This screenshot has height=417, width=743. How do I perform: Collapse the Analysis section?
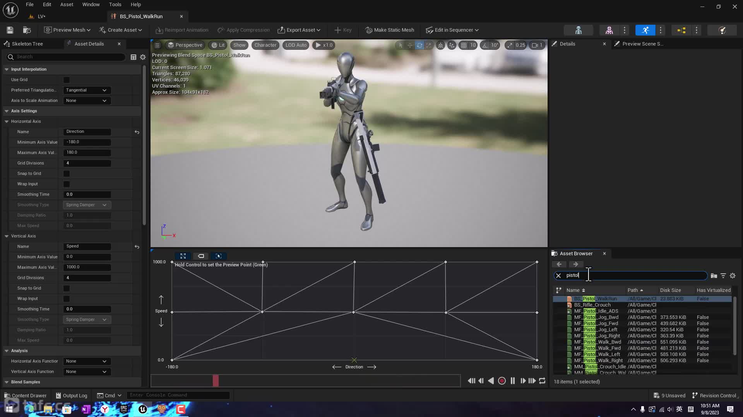click(x=7, y=351)
